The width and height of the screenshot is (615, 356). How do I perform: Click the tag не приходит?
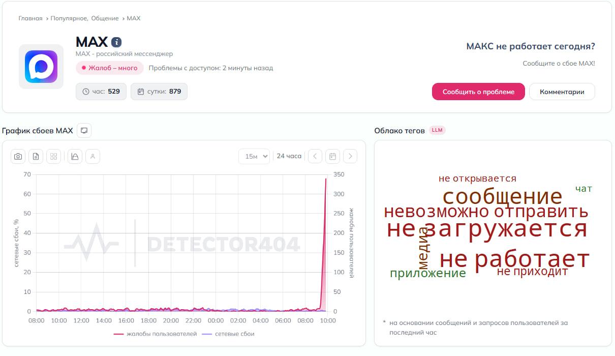click(532, 272)
